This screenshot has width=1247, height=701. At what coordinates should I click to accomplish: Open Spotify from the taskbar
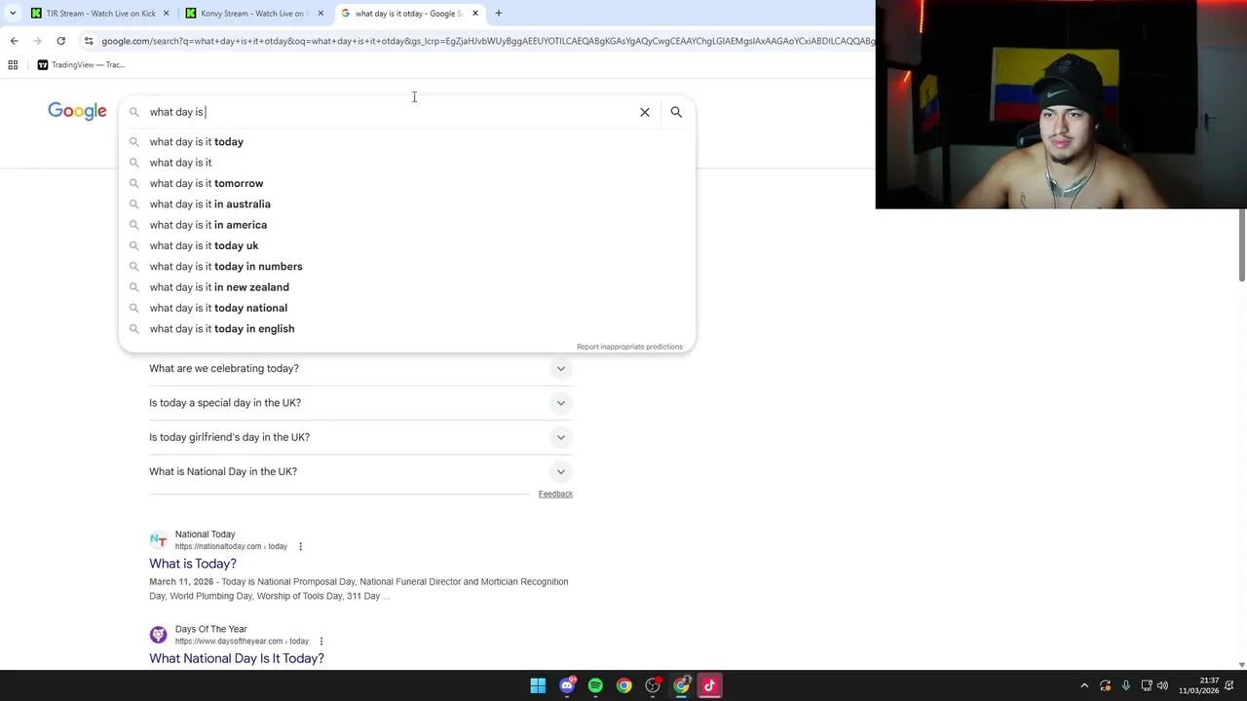[x=595, y=685]
